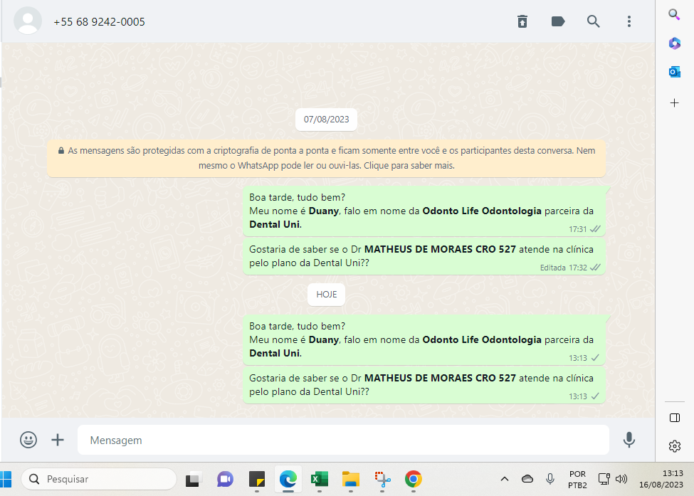Click the microphone voice message button
This screenshot has height=496, width=694.
pos(629,440)
